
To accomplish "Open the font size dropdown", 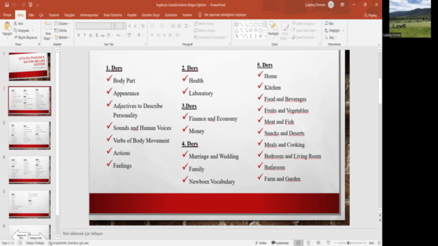I will pyautogui.click(x=125, y=26).
